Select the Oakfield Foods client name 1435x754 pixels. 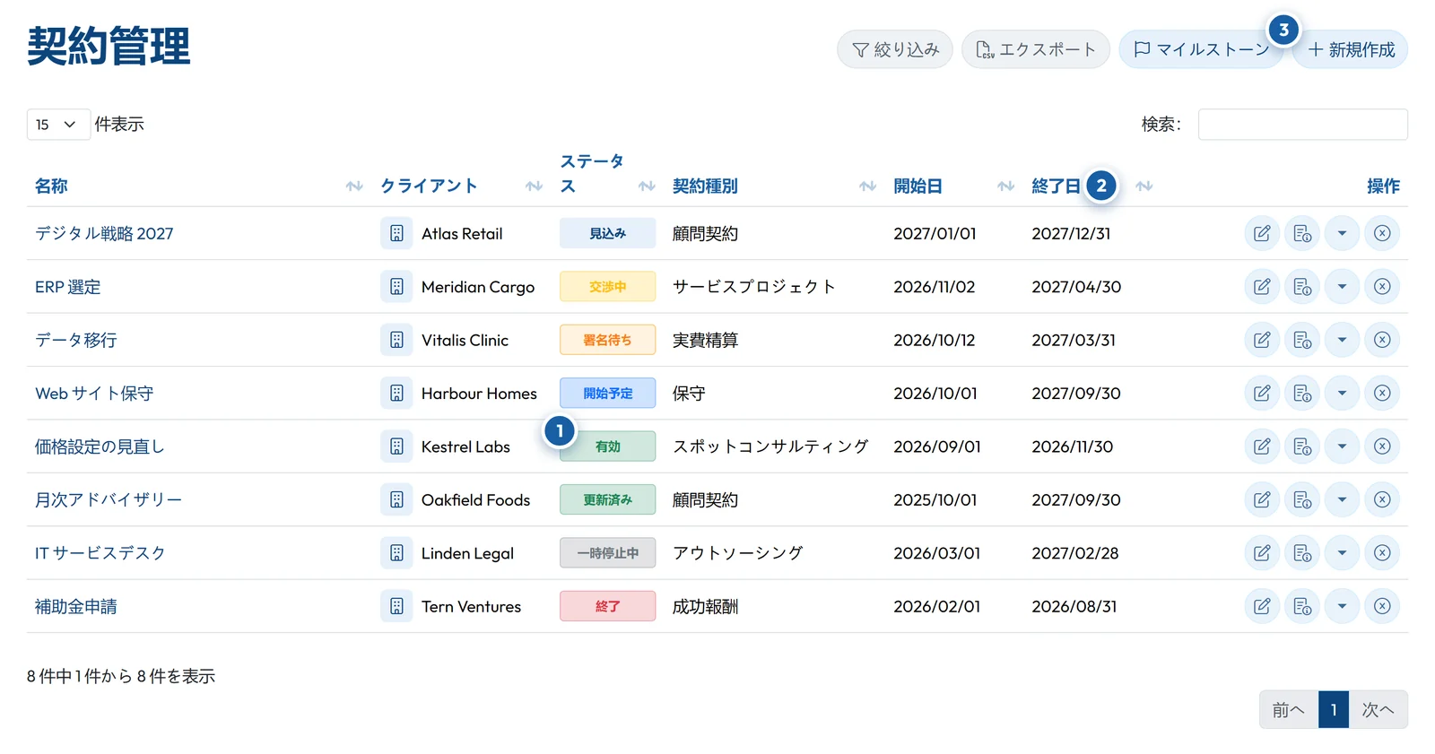pos(475,499)
